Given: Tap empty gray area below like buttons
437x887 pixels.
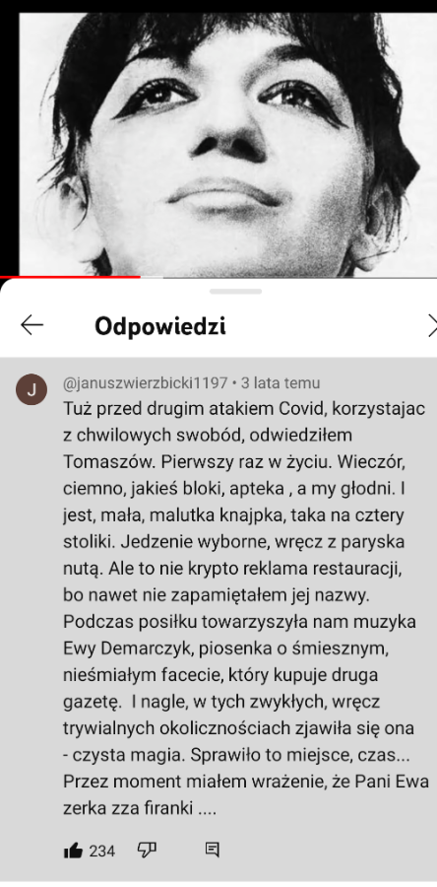Looking at the screenshot, I should tap(218, 874).
